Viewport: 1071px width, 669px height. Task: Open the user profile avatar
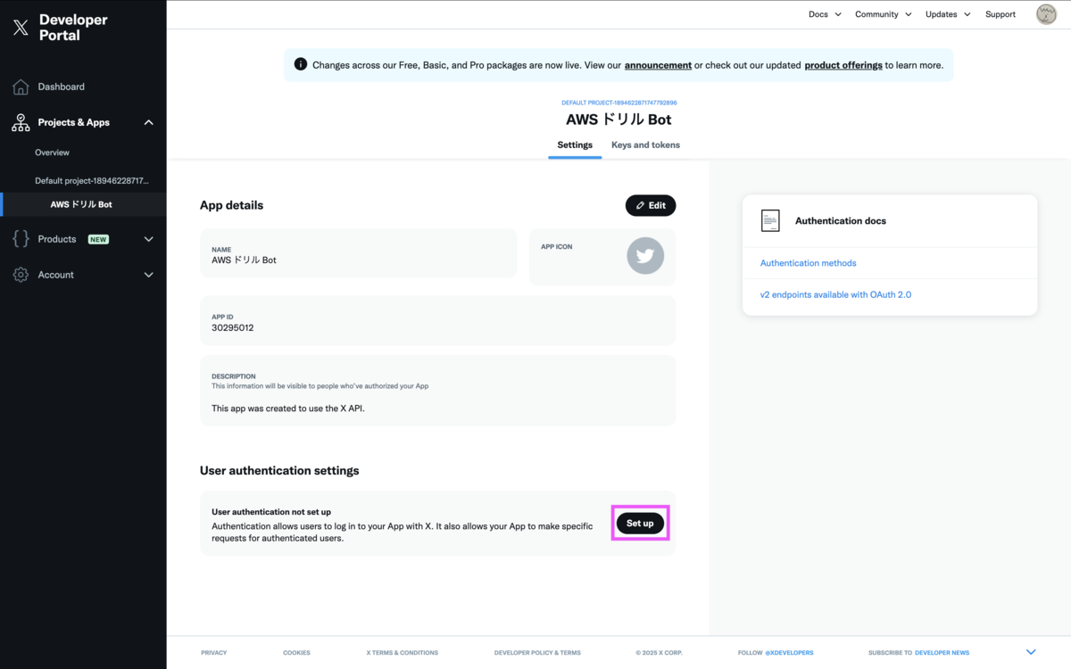[1046, 14]
